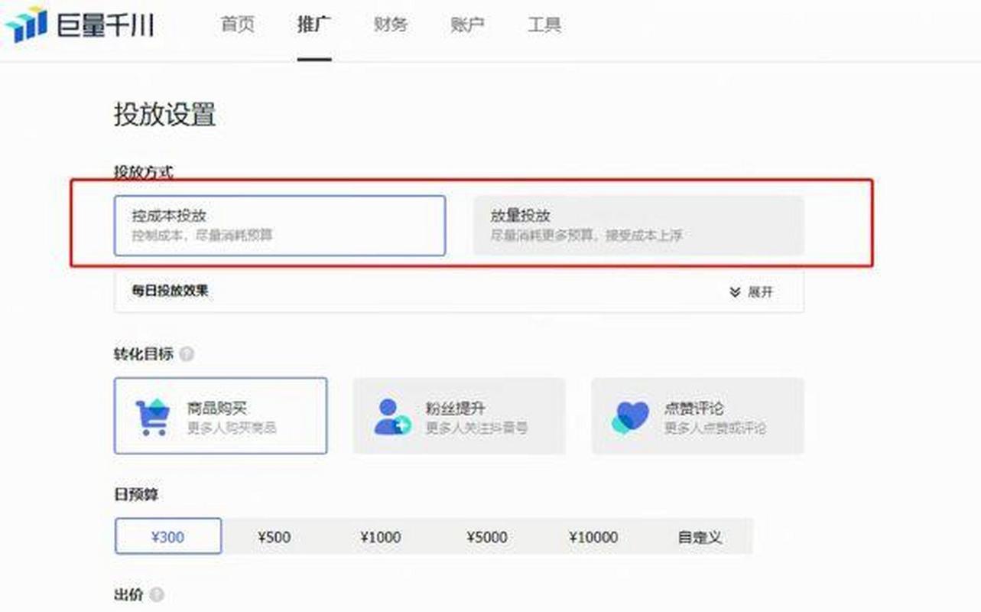Choose 粉丝提升 conversion goal

(459, 415)
